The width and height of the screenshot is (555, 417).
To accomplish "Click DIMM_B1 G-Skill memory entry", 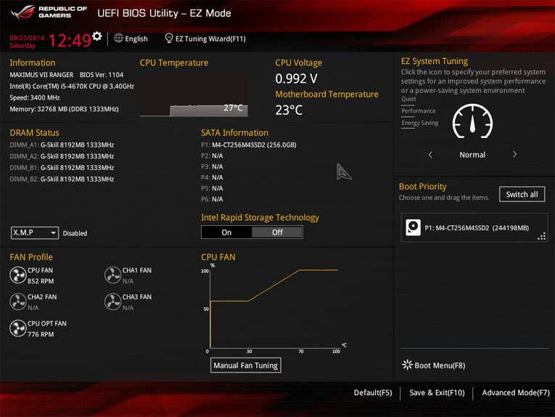I will [x=62, y=168].
